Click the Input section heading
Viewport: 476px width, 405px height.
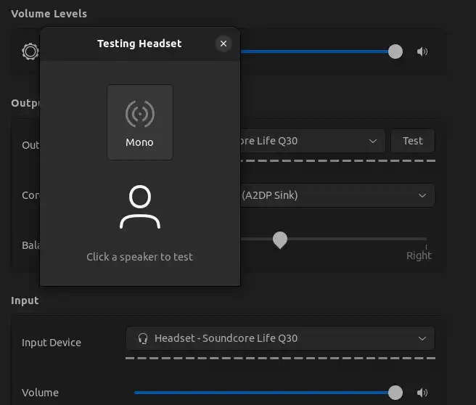25,300
